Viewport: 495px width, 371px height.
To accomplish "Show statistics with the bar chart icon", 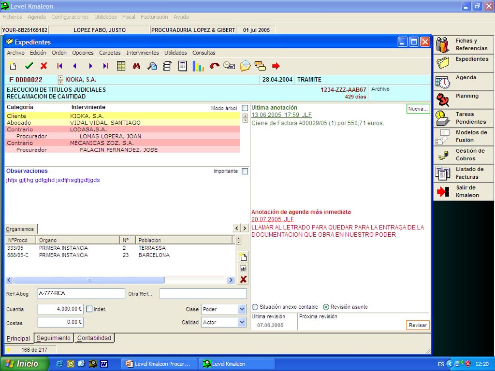I will coord(198,66).
